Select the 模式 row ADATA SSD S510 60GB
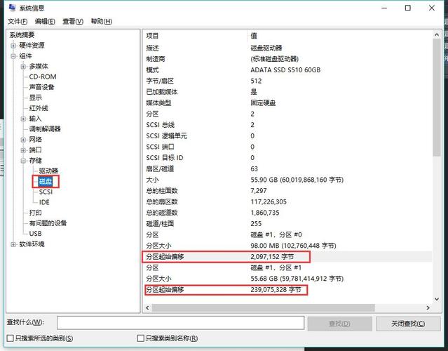 (x=287, y=69)
